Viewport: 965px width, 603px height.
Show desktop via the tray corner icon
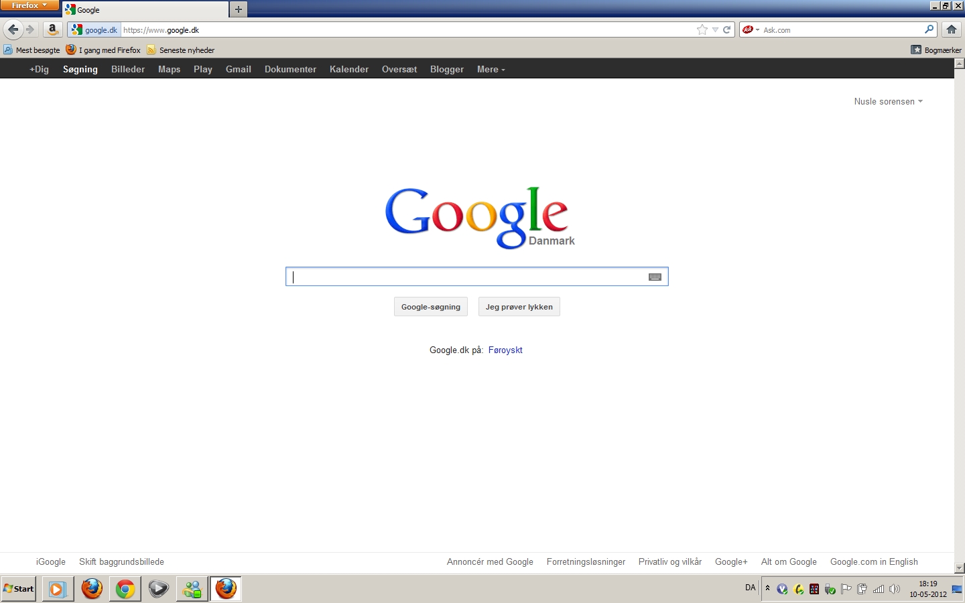(x=957, y=589)
